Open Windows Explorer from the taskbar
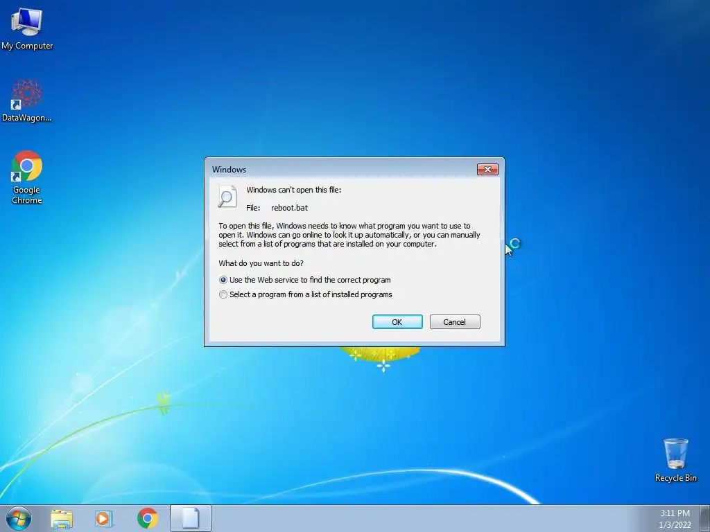Screen dimensions: 710x532 [x=62, y=518]
